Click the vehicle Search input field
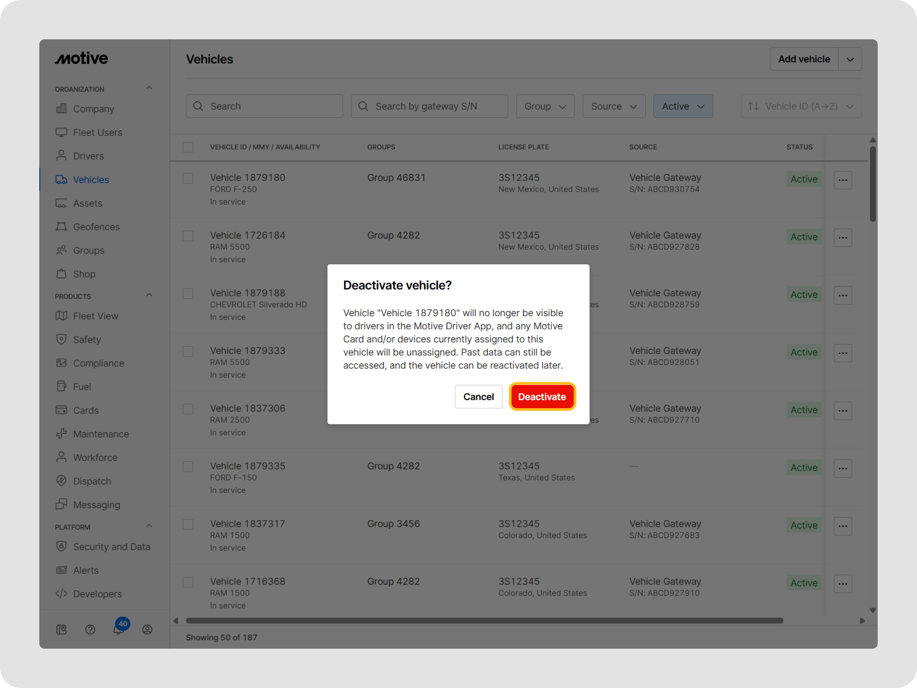Screen dimensions: 917x688 [264, 106]
